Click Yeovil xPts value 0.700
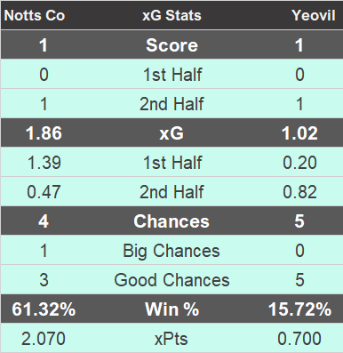The width and height of the screenshot is (343, 353). pos(299,339)
